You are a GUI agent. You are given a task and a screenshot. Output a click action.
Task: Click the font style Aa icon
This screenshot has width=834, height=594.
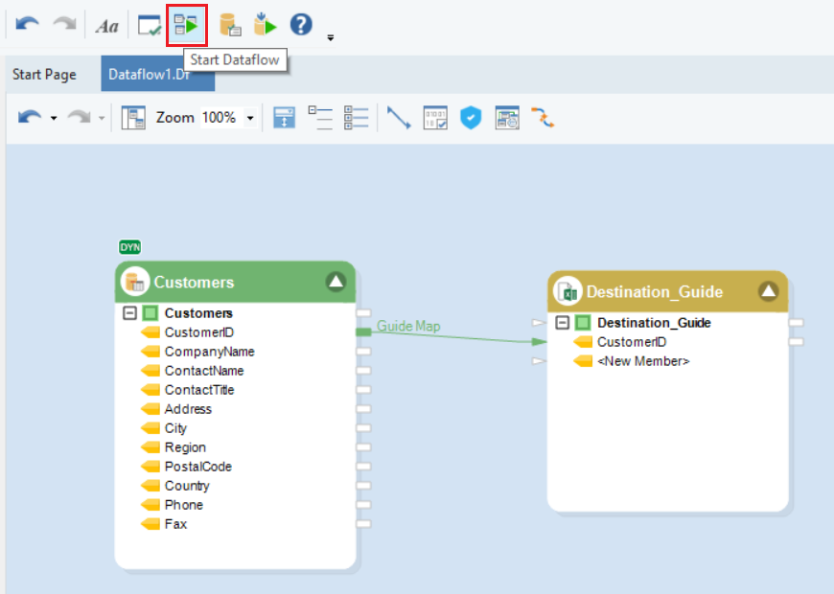tap(106, 26)
